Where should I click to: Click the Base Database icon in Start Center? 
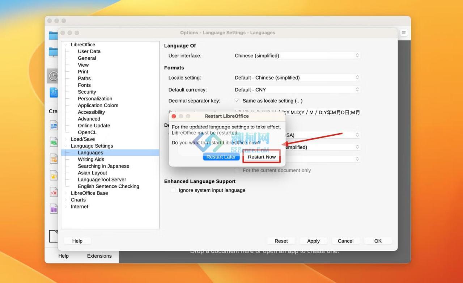pyautogui.click(x=54, y=209)
